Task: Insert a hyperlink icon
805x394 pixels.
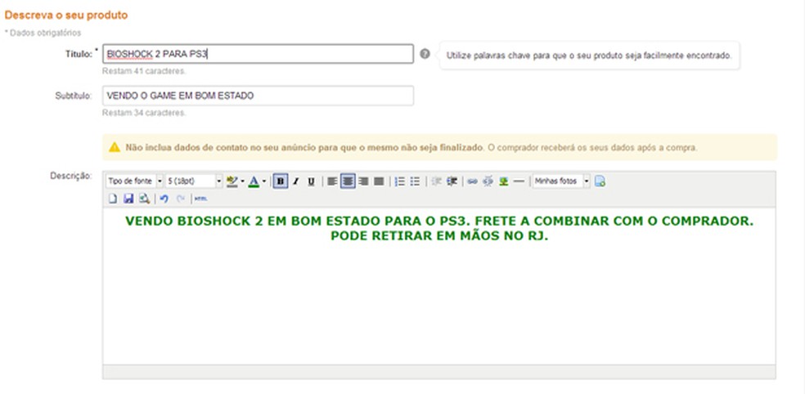Action: point(472,181)
